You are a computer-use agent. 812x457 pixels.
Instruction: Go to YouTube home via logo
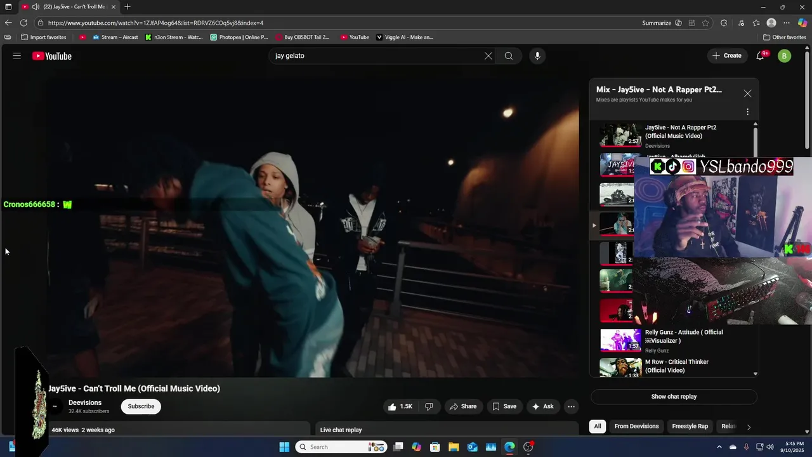point(52,56)
